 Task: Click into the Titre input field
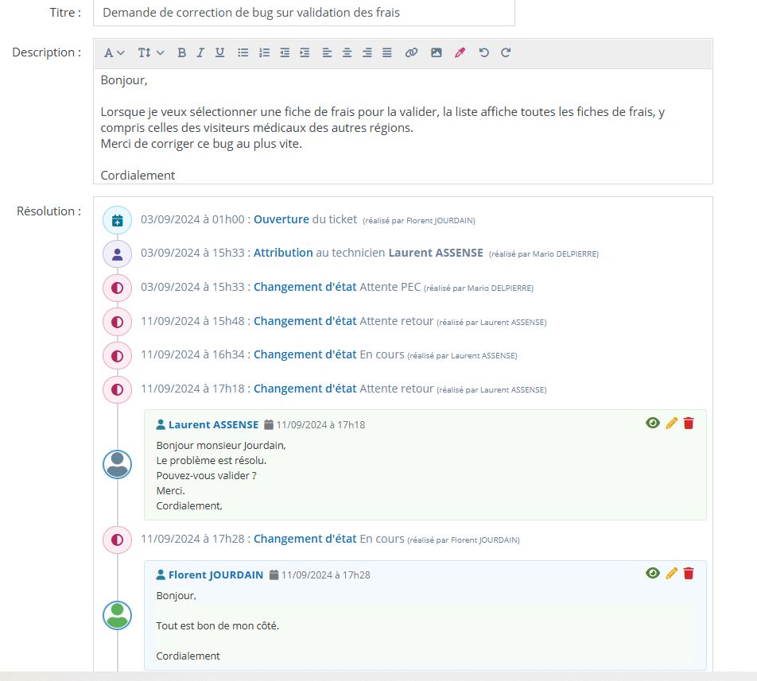pyautogui.click(x=304, y=13)
